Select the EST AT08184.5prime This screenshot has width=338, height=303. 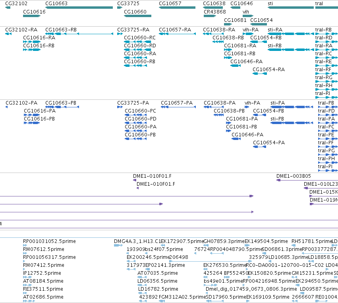[x=27, y=285]
